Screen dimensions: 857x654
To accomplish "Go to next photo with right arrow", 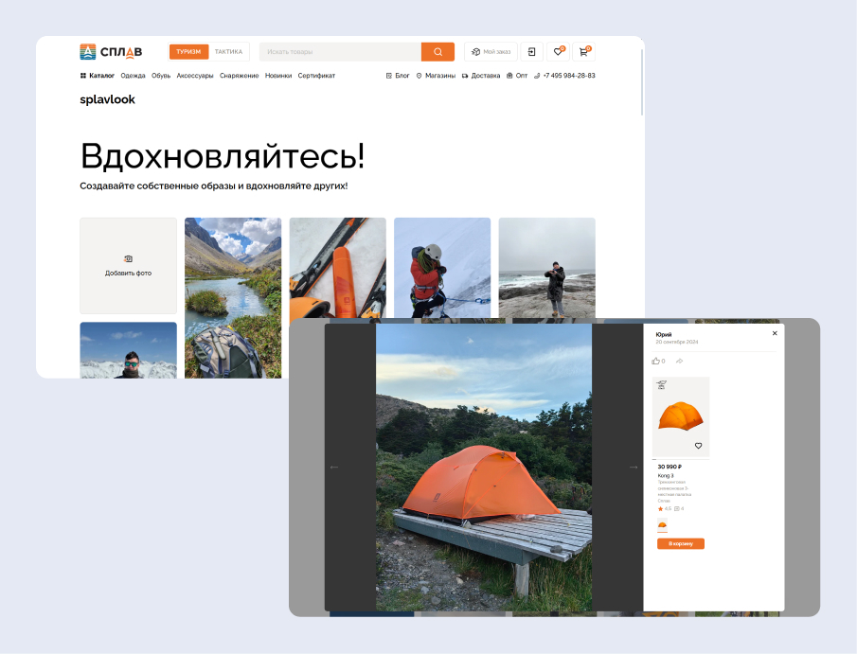I will (634, 467).
